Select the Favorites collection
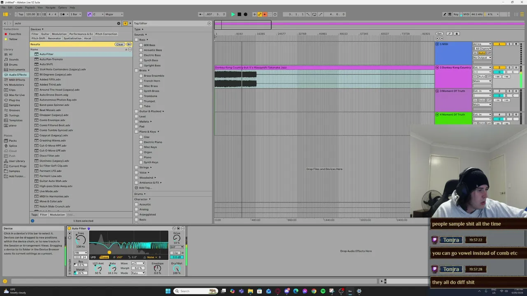The width and height of the screenshot is (527, 296). pos(15,34)
